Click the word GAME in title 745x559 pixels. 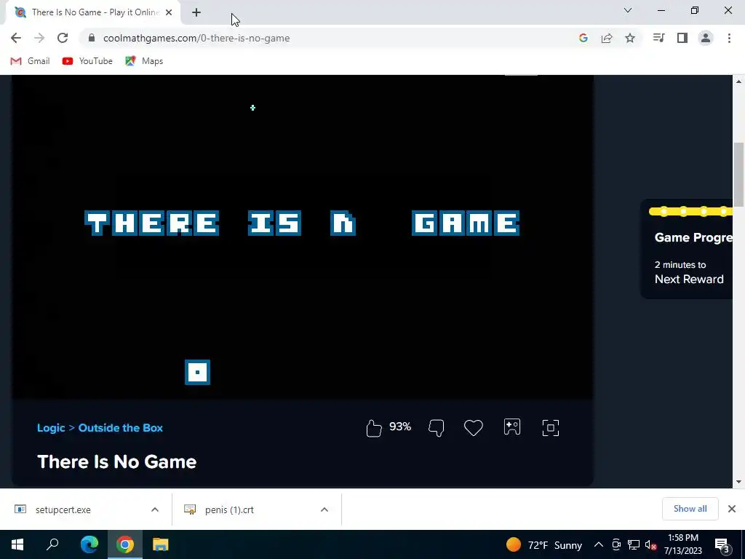(x=466, y=223)
